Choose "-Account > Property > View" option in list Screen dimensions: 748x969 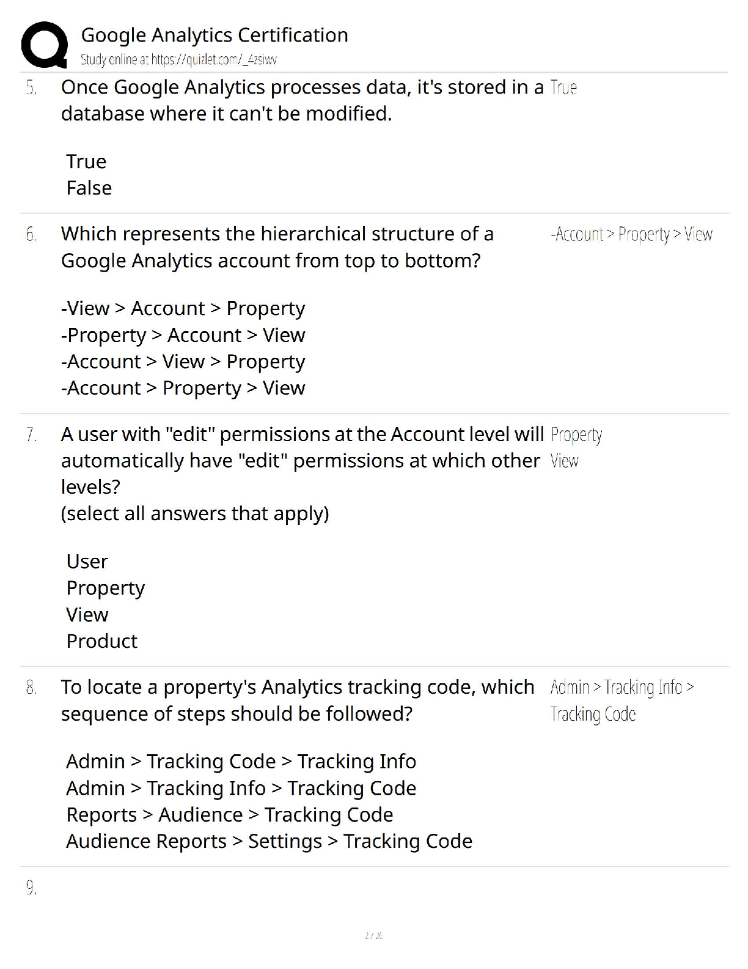(x=183, y=388)
